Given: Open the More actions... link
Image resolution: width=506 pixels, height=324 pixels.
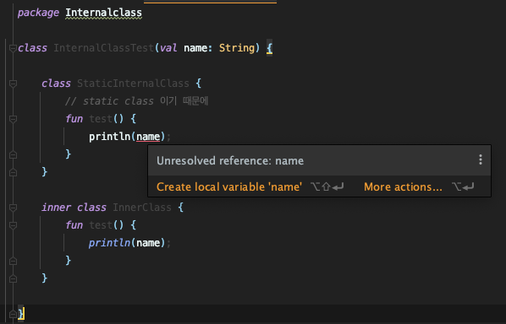Looking at the screenshot, I should coord(403,187).
